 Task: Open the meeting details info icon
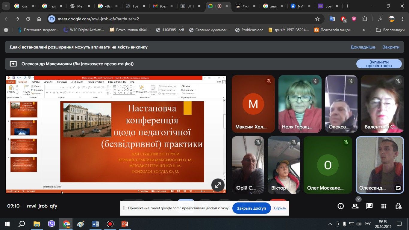tap(340, 206)
